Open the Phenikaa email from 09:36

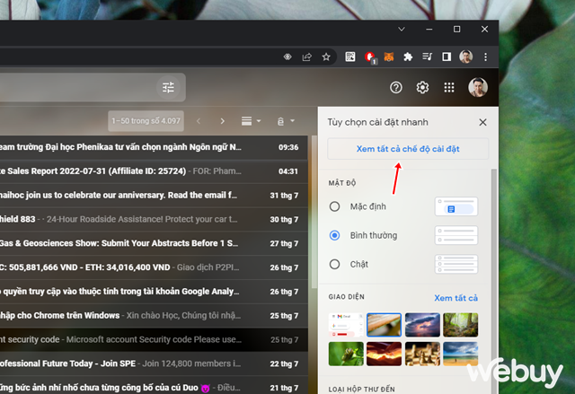(x=154, y=147)
